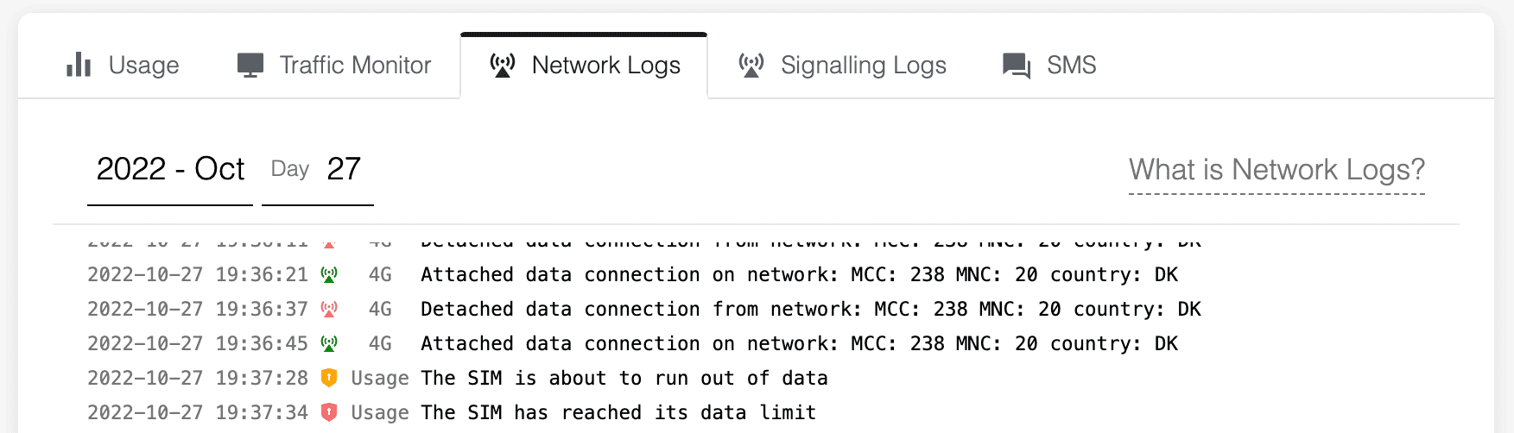Open the Traffic Monitor tab
Viewport: 1514px width, 433px height.
pyautogui.click(x=354, y=66)
